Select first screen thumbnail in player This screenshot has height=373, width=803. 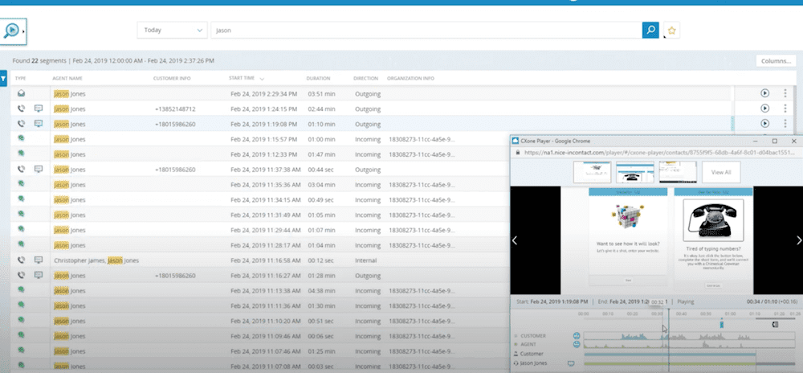tap(592, 172)
